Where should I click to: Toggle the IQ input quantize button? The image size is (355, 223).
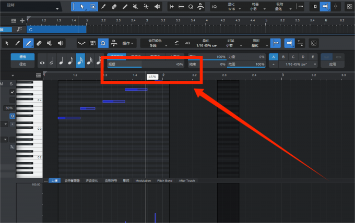[x=215, y=6]
